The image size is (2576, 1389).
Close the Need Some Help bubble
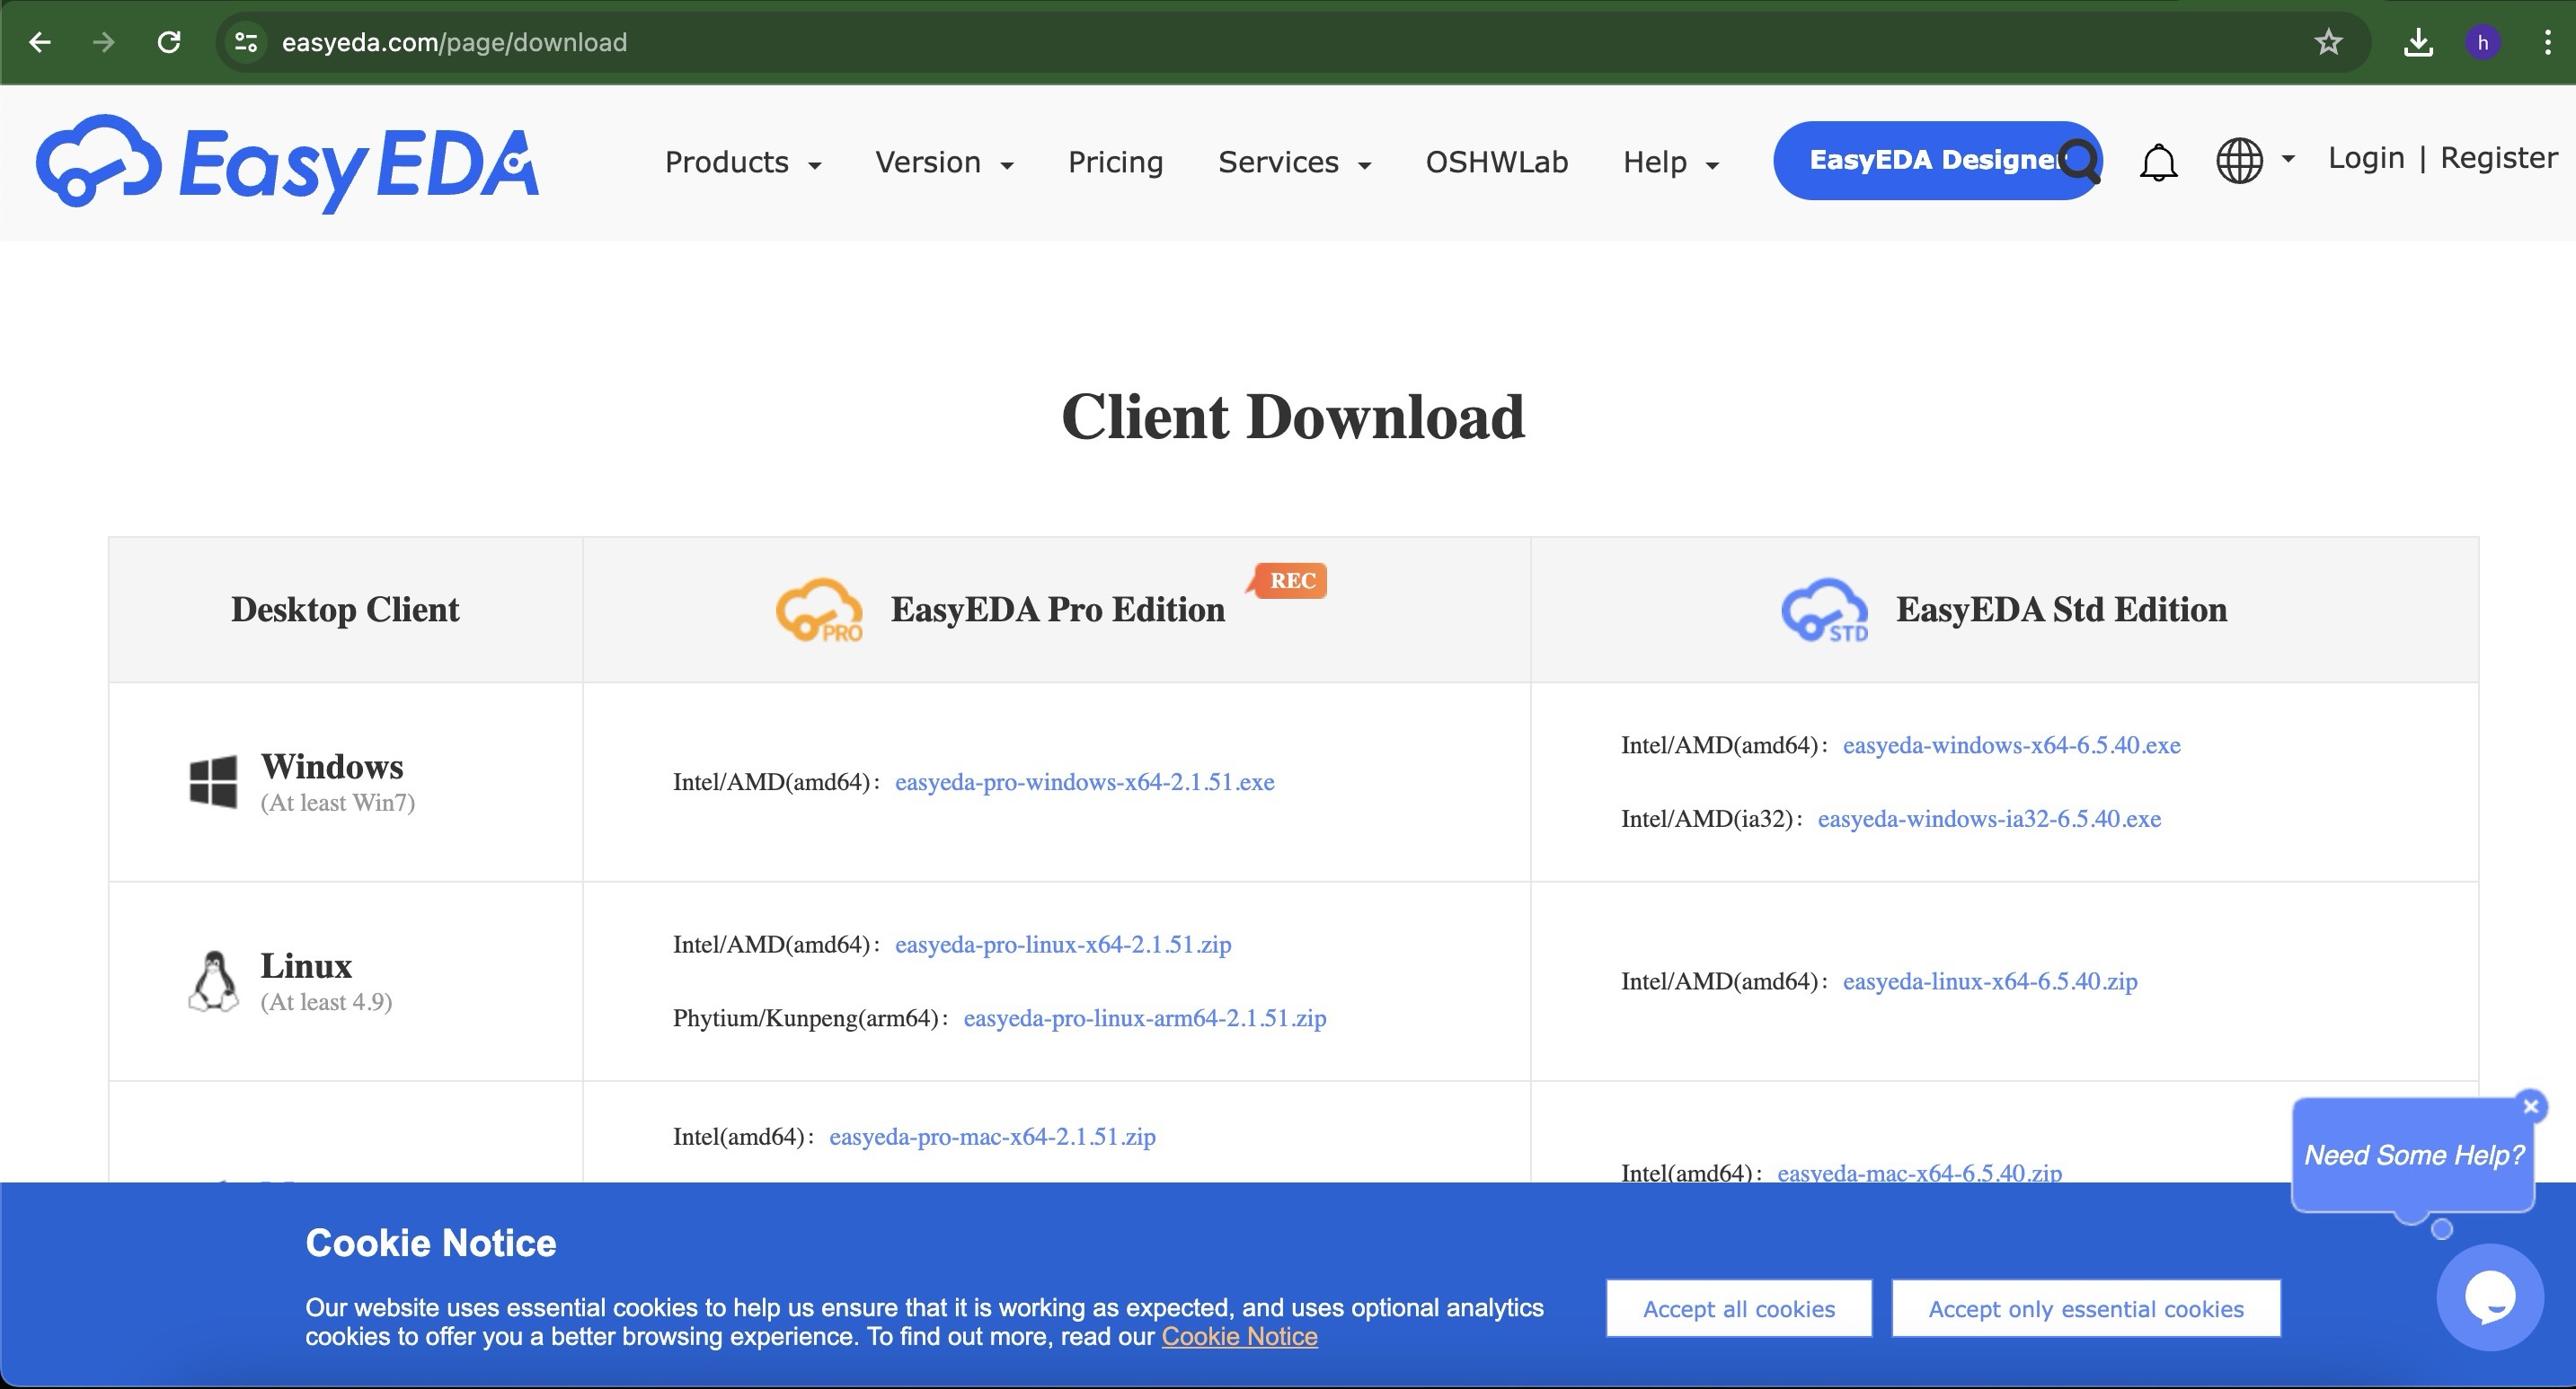2530,1106
